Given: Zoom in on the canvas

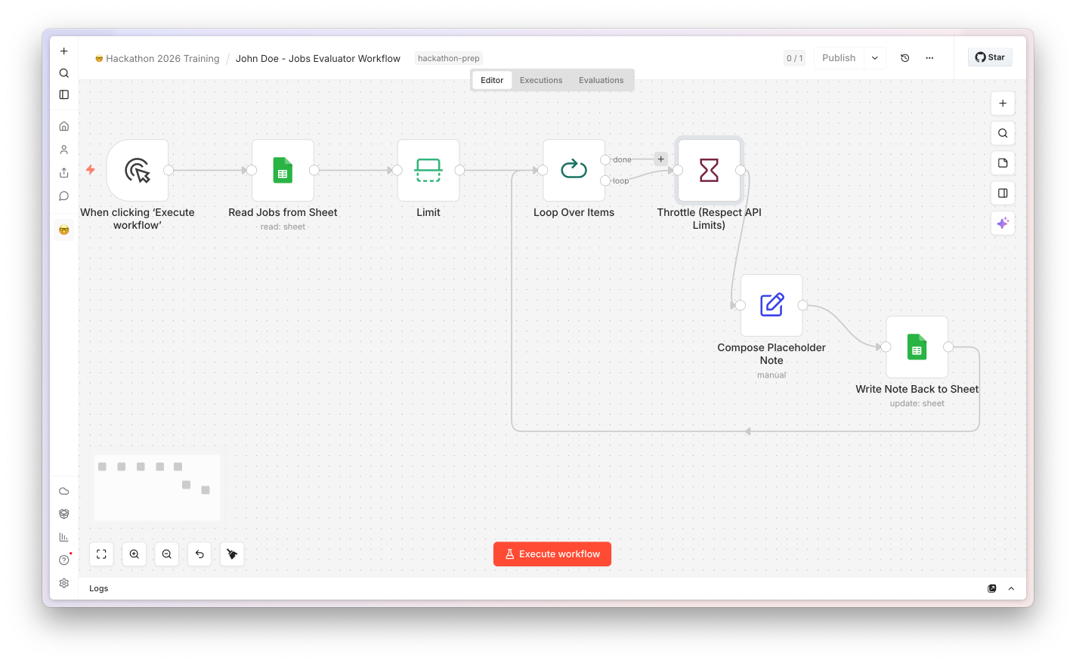Looking at the screenshot, I should 134,554.
